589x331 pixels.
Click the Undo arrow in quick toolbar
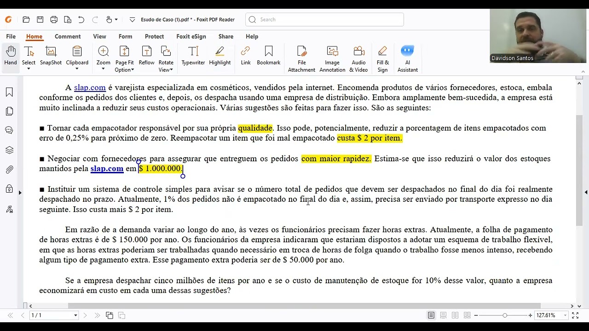tap(81, 20)
